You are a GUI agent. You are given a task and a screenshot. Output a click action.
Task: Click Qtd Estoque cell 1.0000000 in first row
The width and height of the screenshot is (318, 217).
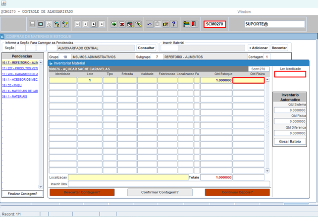click(216, 80)
